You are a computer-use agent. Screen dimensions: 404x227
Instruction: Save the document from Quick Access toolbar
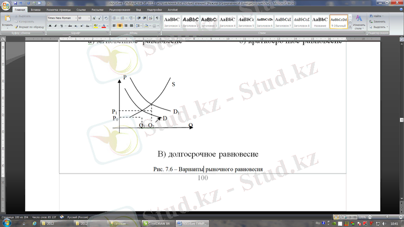point(16,3)
